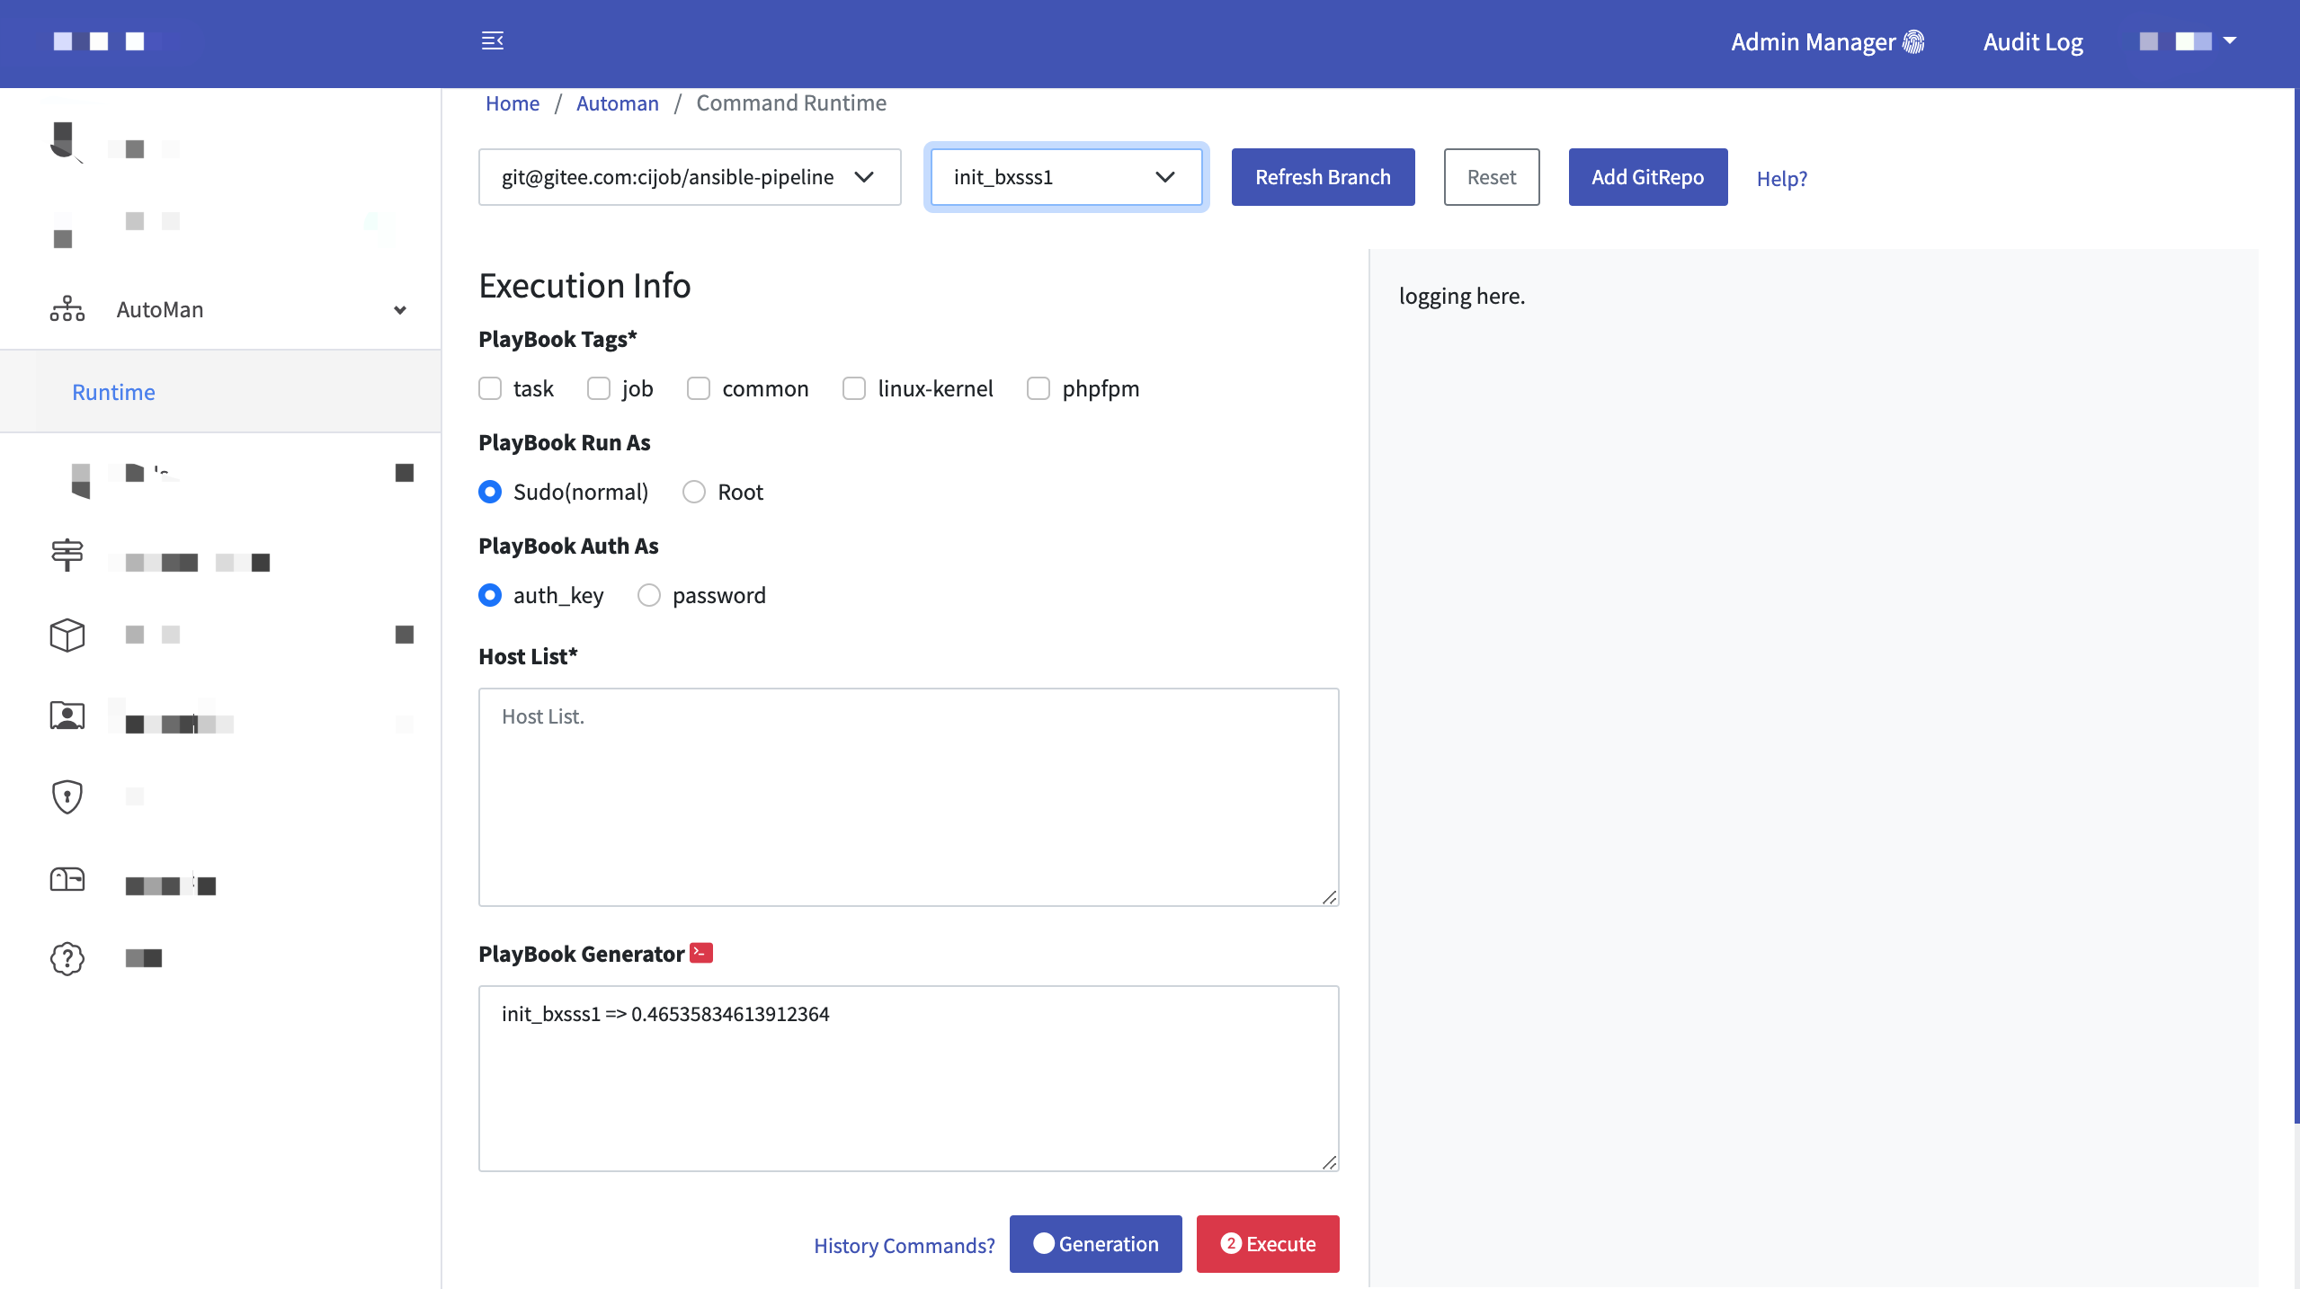Viewport: 2300px width, 1289px height.
Task: Check the phpfpm tag checkbox
Action: coord(1039,388)
